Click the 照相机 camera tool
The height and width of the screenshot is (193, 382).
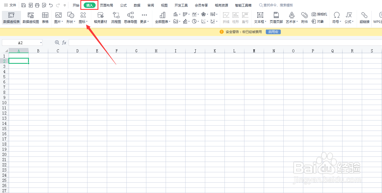319,14
